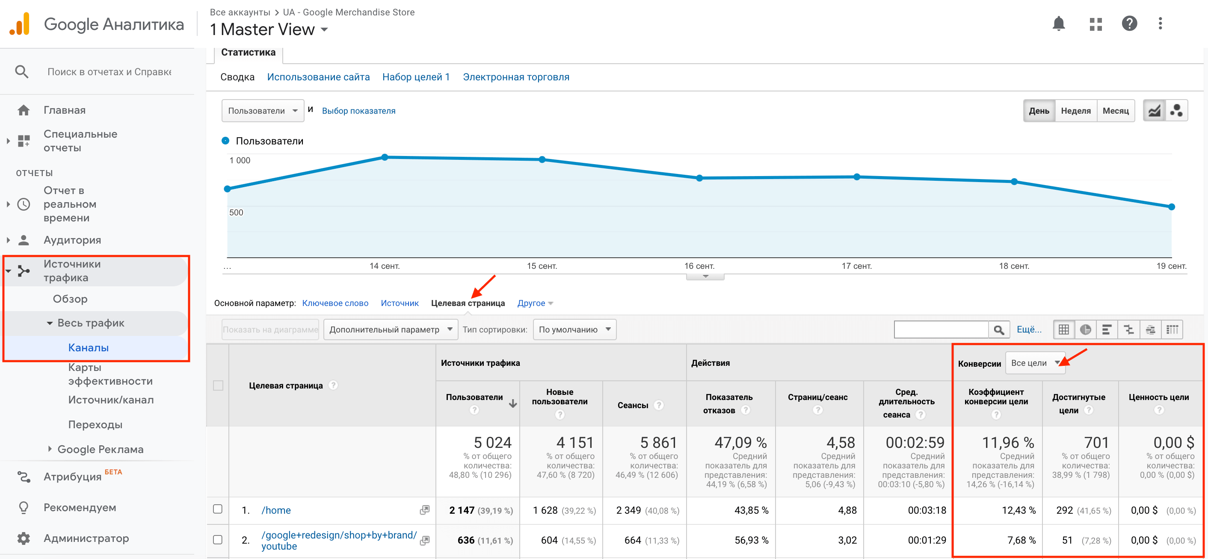Toggle Неделя time granularity
1208x559 pixels.
1076,111
